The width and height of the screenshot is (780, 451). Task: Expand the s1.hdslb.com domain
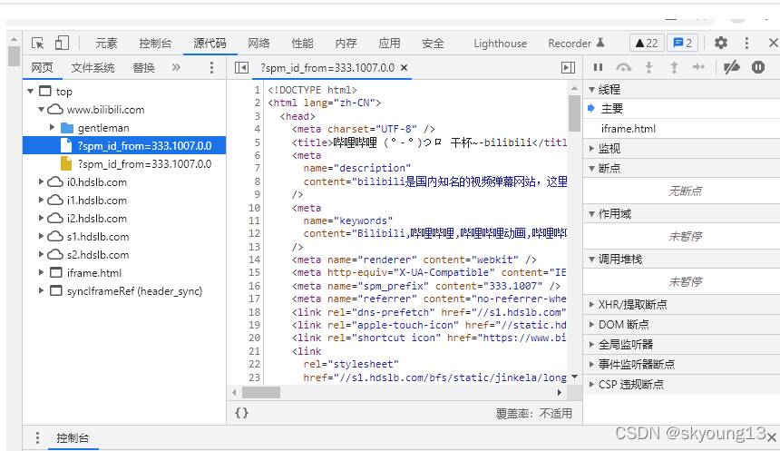[x=42, y=237]
